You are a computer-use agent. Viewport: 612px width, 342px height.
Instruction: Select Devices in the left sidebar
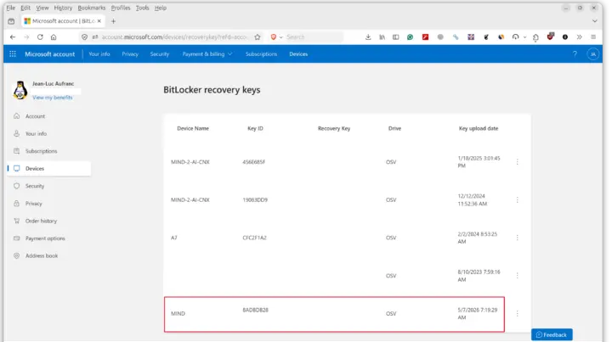pyautogui.click(x=49, y=169)
